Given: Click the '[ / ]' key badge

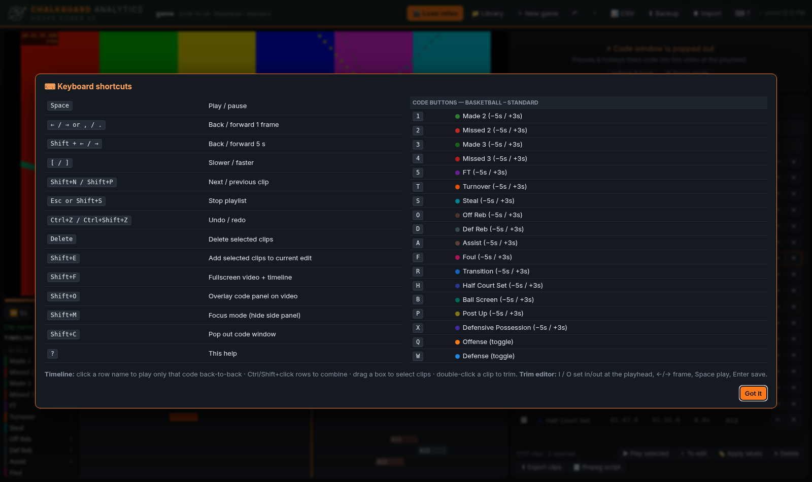Looking at the screenshot, I should 60,163.
